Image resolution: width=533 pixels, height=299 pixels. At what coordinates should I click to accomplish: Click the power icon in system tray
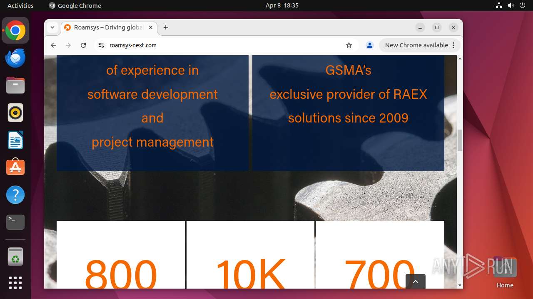[x=522, y=5]
